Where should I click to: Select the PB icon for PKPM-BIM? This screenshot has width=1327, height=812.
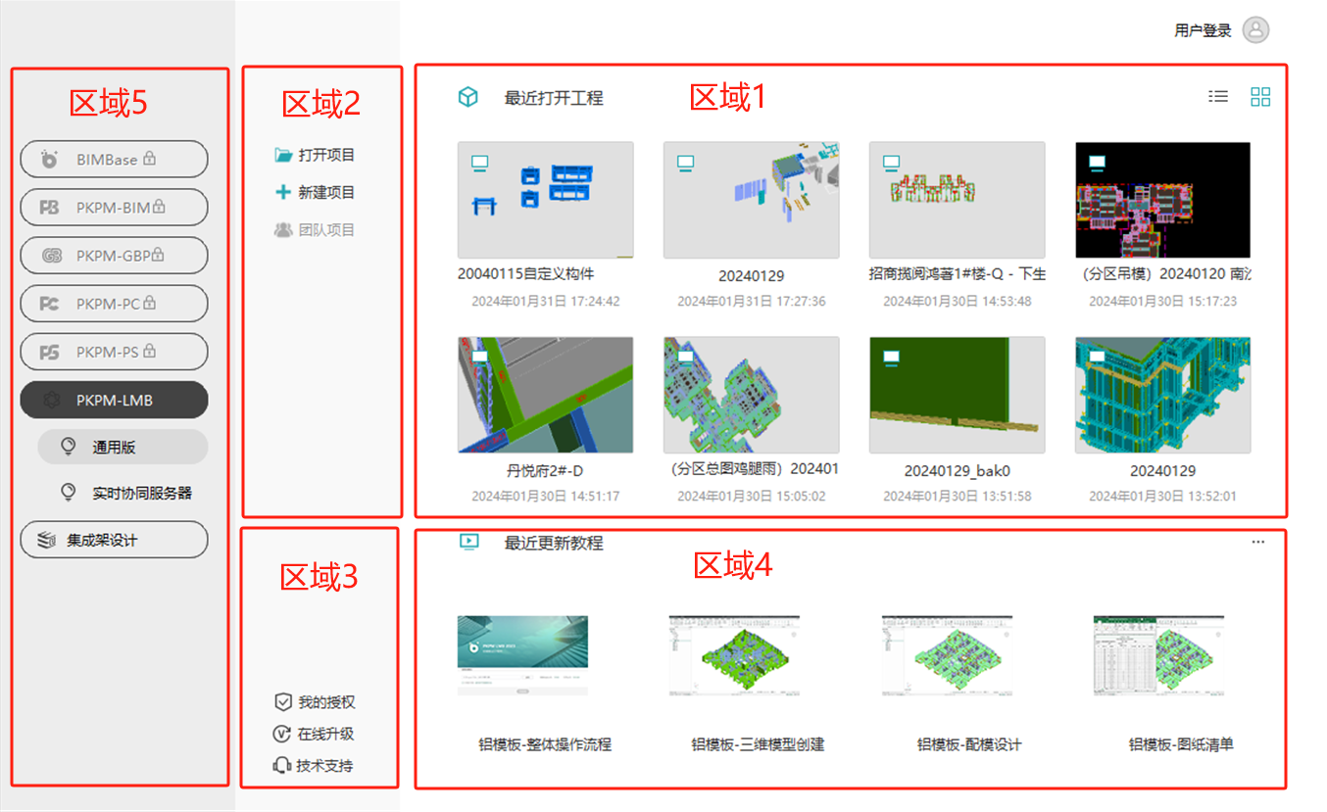click(x=49, y=208)
